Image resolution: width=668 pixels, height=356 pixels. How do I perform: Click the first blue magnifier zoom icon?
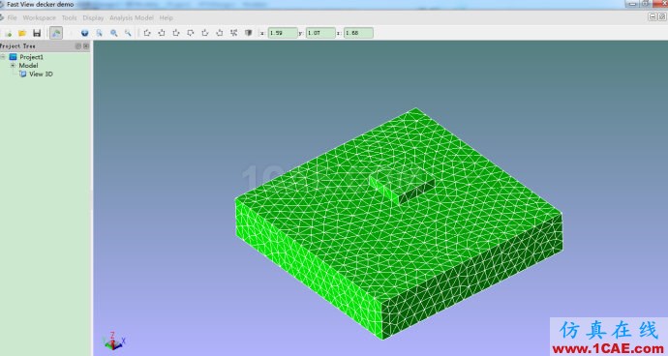point(113,33)
